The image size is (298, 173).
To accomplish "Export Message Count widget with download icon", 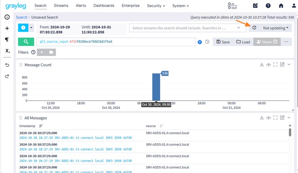I will pyautogui.click(x=262, y=65).
